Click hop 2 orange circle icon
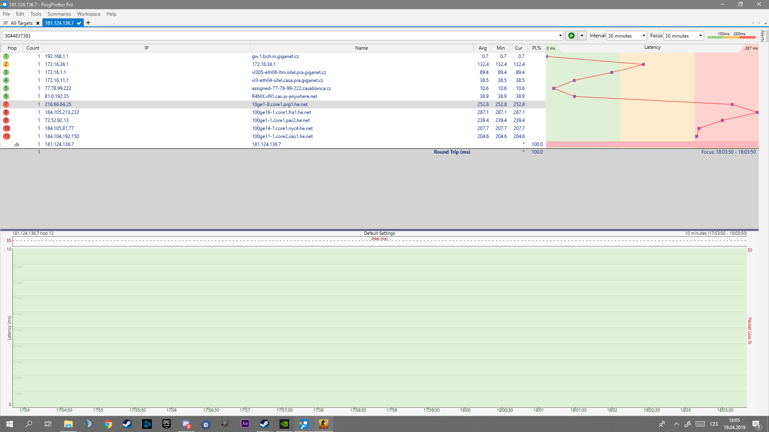The width and height of the screenshot is (769, 432). point(6,64)
